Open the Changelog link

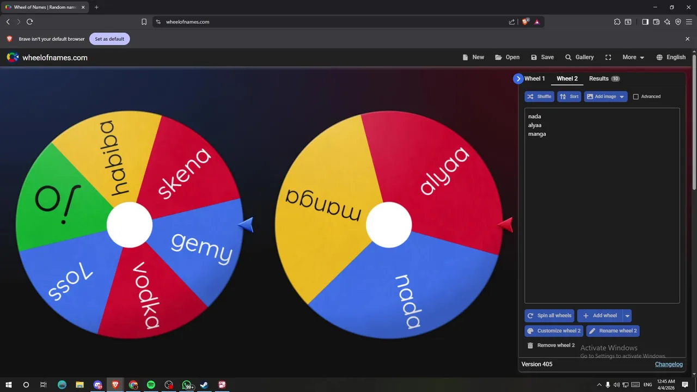[669, 364]
